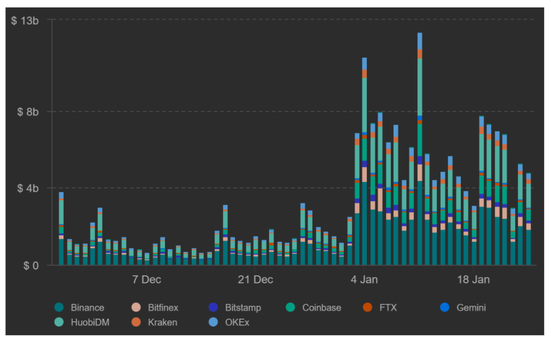Click the Binance legend color dot
The width and height of the screenshot is (551, 341).
click(59, 307)
